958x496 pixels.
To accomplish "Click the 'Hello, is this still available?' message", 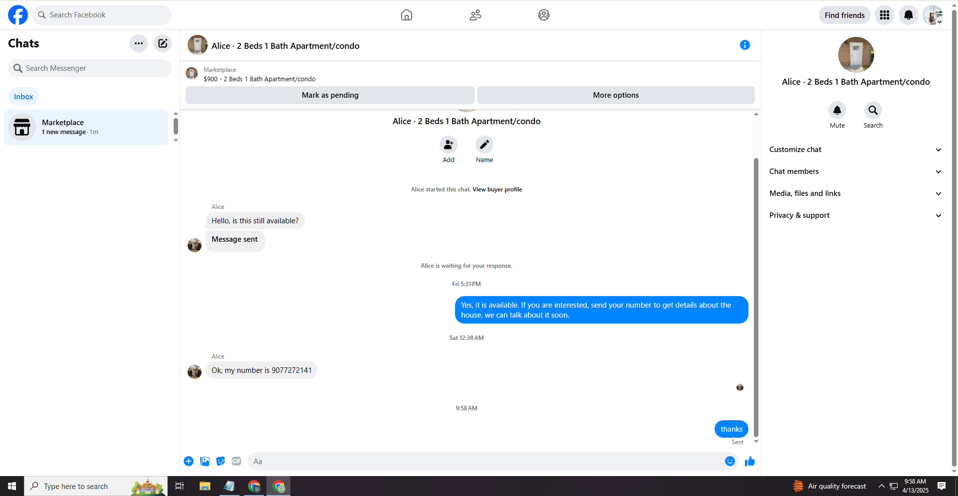I will point(255,221).
